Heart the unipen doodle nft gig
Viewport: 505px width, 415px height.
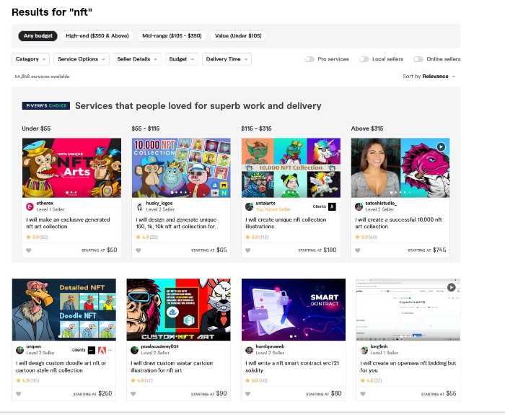(19, 394)
